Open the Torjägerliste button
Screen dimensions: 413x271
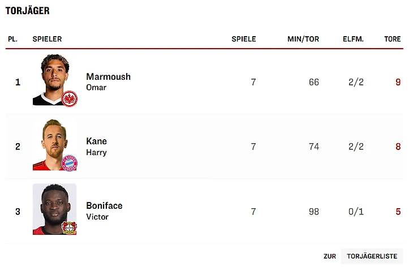click(372, 256)
